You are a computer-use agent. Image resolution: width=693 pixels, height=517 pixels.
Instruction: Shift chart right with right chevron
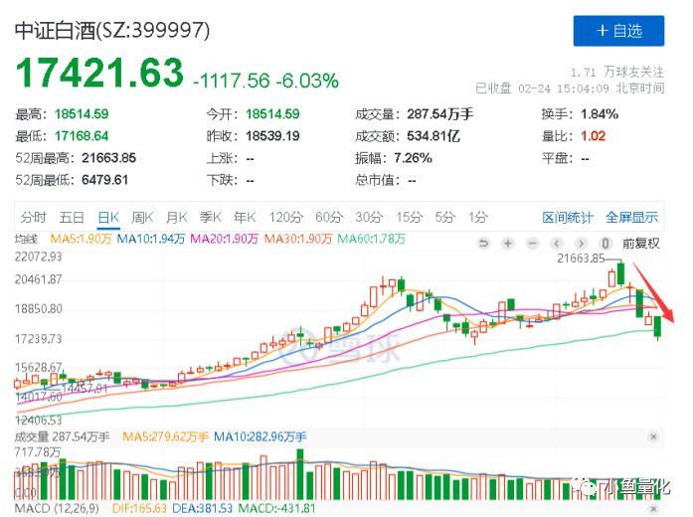582,243
